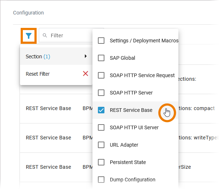
Task: Click the search magnifier icon in Filter field
Action: 45,35
